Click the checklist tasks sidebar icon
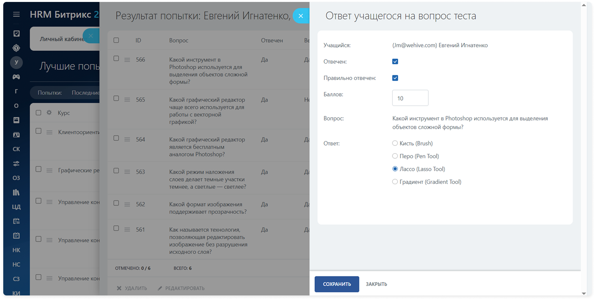The height and width of the screenshot is (300, 595). click(16, 33)
